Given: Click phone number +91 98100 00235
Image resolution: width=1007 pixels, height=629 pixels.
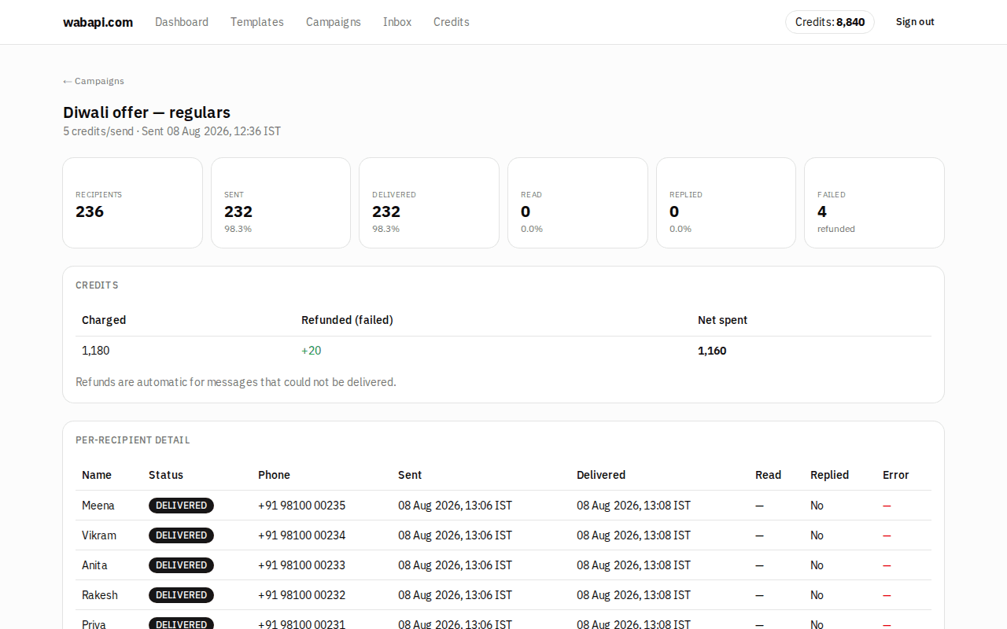Looking at the screenshot, I should coord(301,506).
